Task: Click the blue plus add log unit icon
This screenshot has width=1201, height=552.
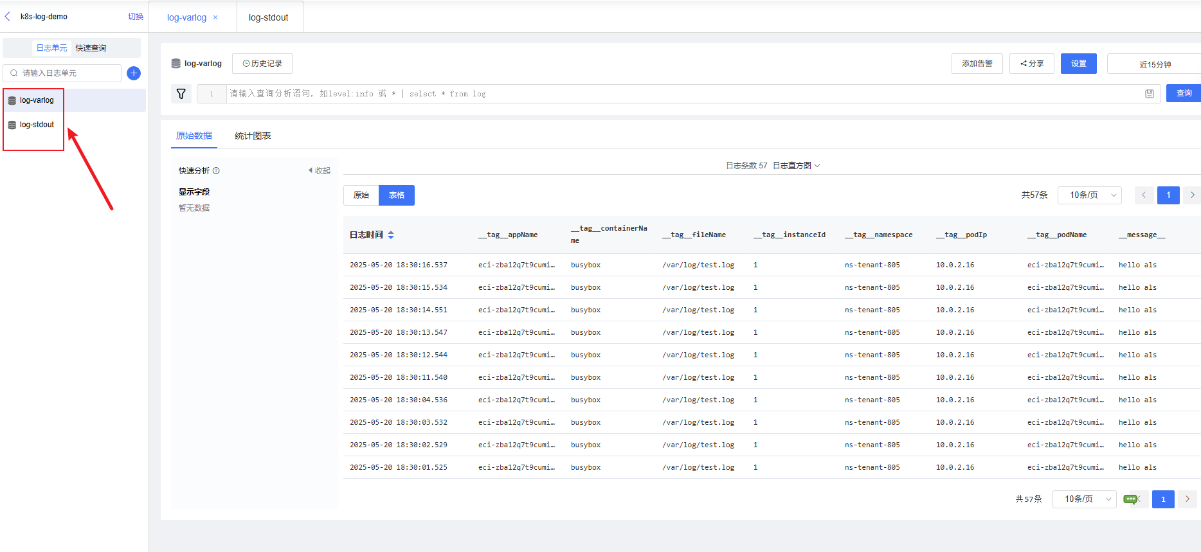Action: click(134, 73)
